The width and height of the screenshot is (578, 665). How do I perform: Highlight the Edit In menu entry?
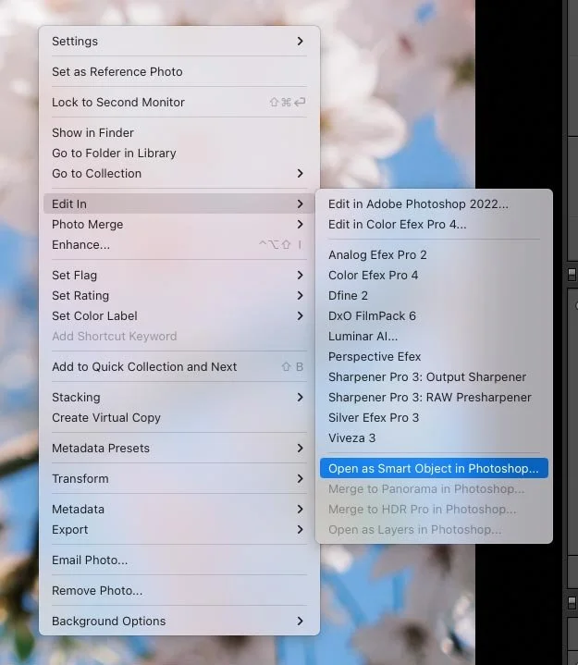tap(179, 204)
